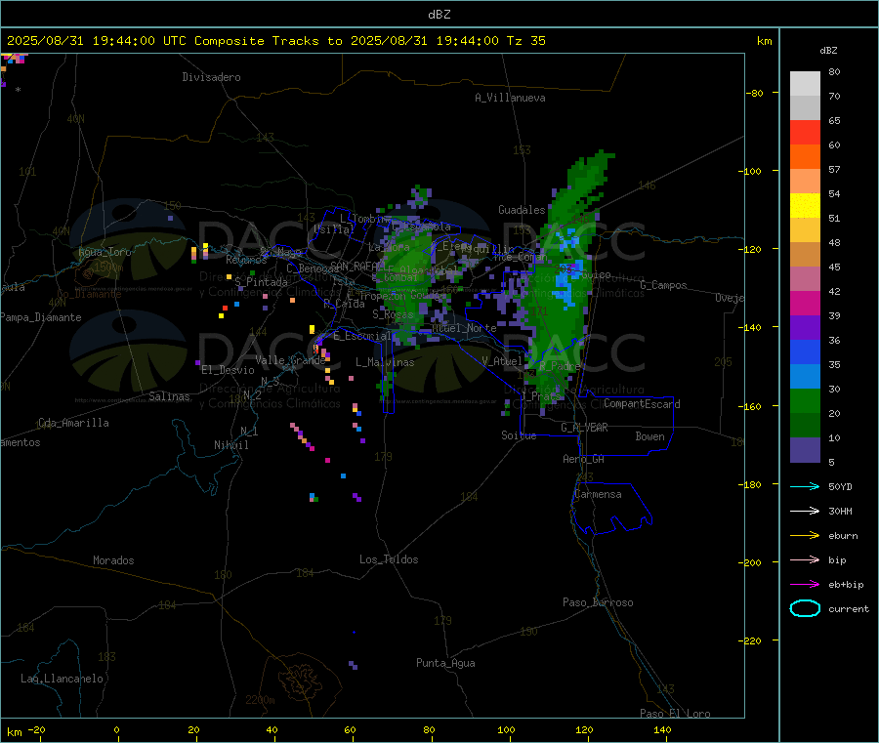Click the 'Soitue' map label
The image size is (879, 743).
(x=519, y=435)
